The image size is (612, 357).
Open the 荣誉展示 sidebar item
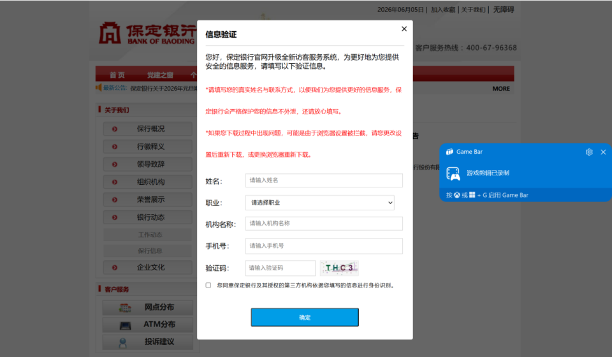[147, 200]
